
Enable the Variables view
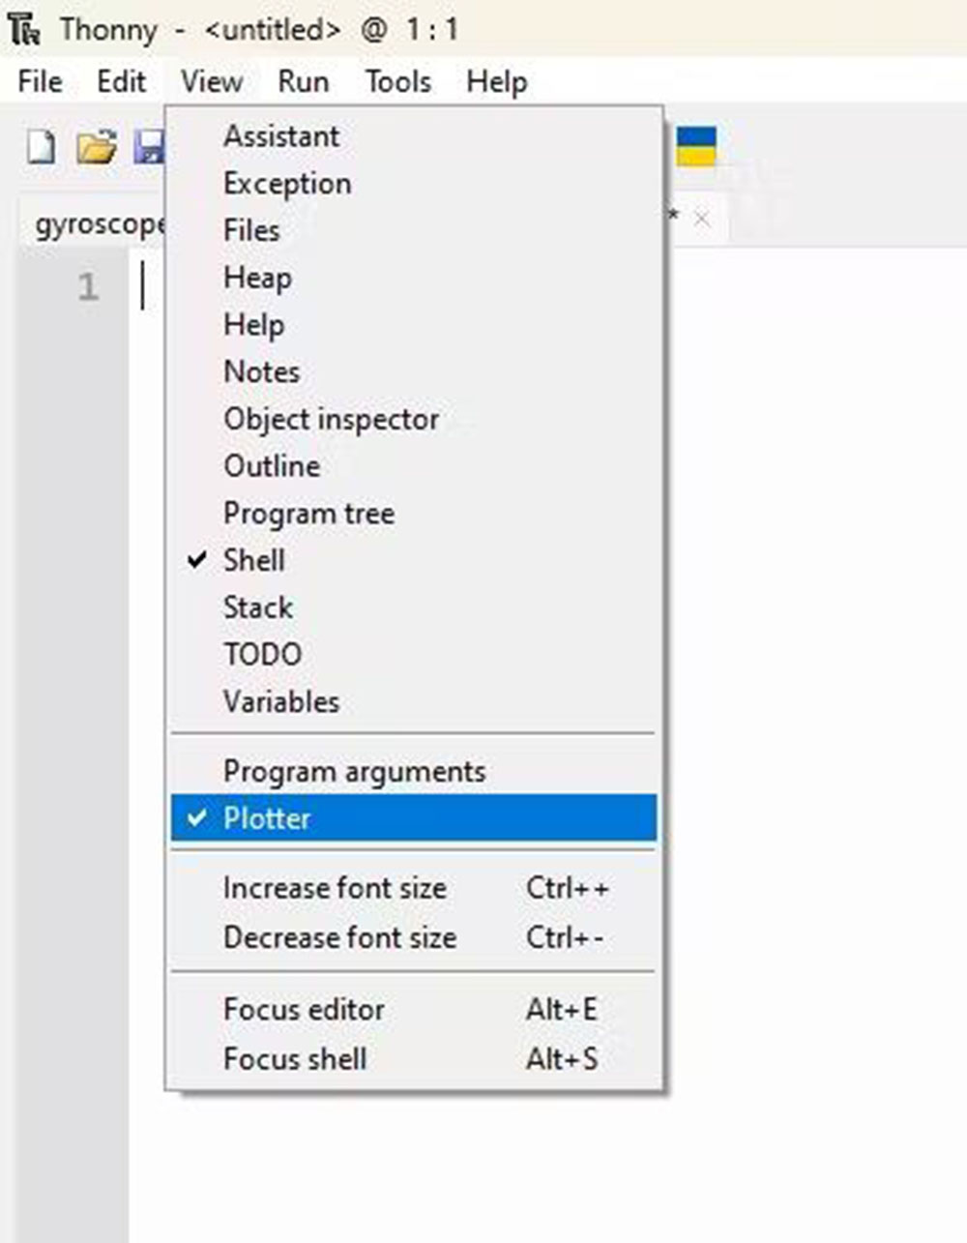click(x=280, y=701)
